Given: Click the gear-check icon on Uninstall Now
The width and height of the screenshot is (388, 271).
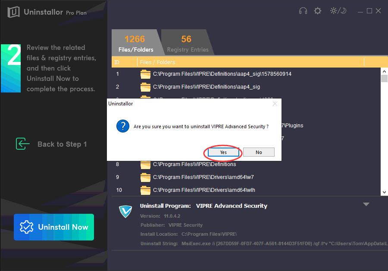Looking at the screenshot, I should [x=26, y=227].
